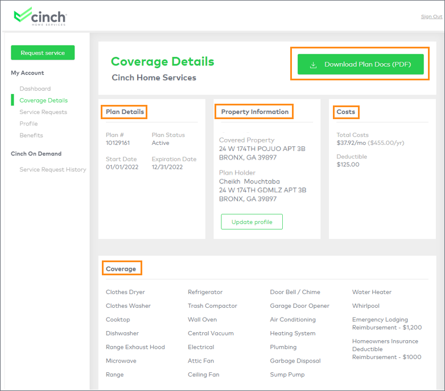Screen dimensions: 445x391
Task: Click start date 01/01/2022
Action: [122, 167]
